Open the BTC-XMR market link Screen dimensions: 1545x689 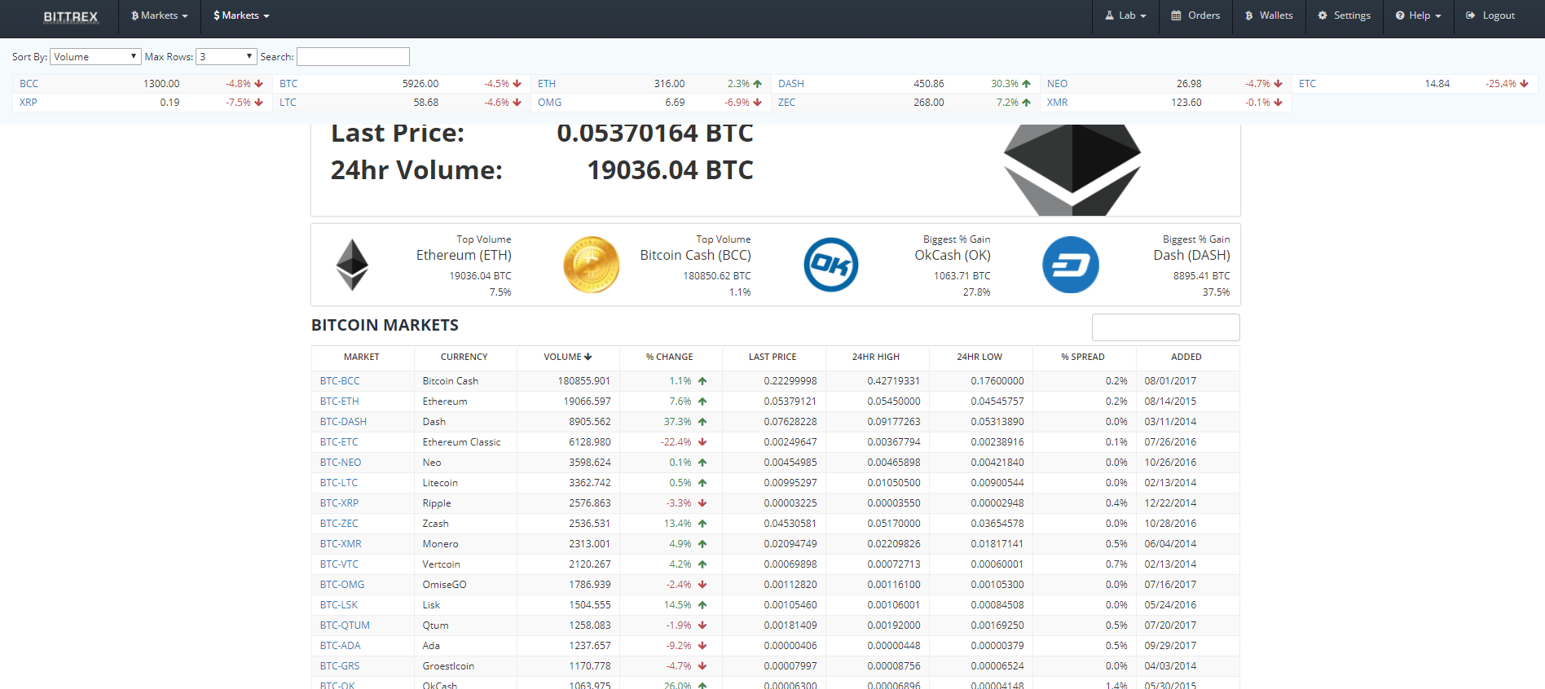341,544
